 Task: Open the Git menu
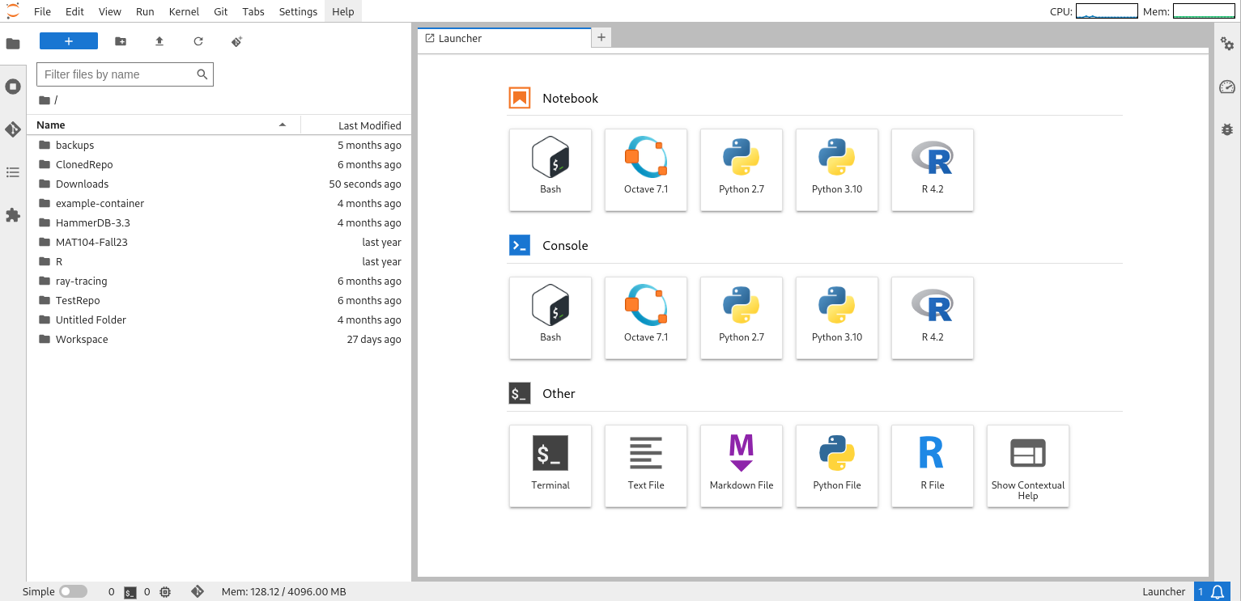[221, 11]
